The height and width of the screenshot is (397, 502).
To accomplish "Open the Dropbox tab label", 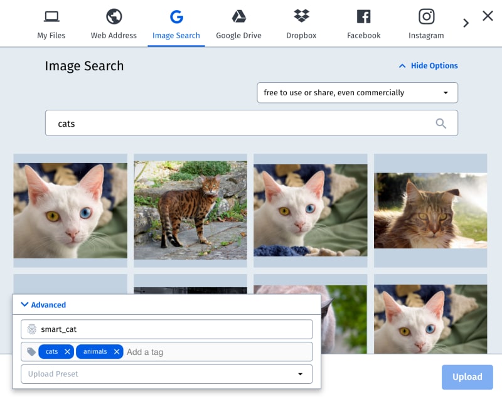I will pos(301,36).
